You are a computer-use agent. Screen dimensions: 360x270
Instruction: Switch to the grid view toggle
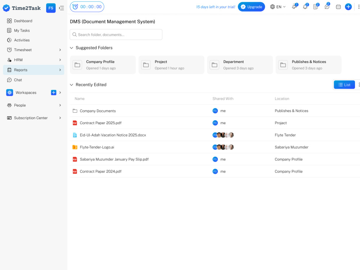tap(359, 85)
